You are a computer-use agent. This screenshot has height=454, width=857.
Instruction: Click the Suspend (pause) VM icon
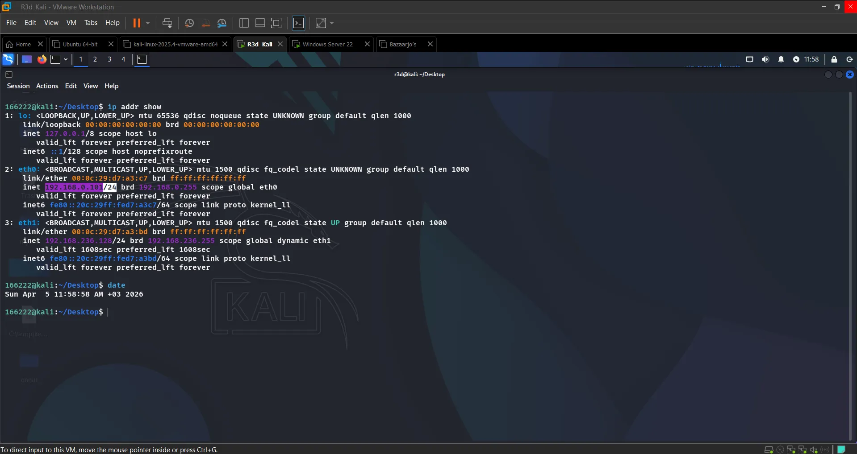(137, 23)
